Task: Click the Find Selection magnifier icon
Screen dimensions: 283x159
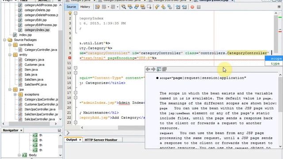Action: pos(124,7)
